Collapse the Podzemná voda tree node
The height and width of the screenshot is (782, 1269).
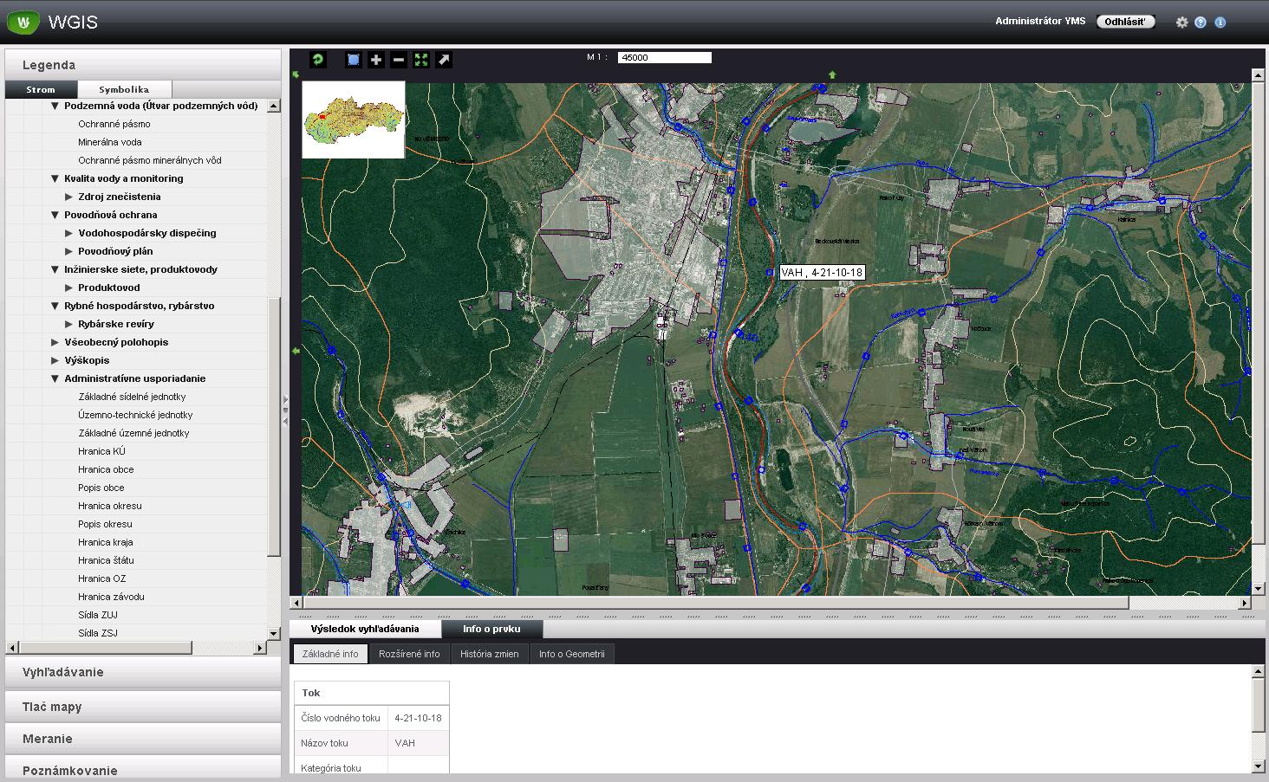click(55, 106)
